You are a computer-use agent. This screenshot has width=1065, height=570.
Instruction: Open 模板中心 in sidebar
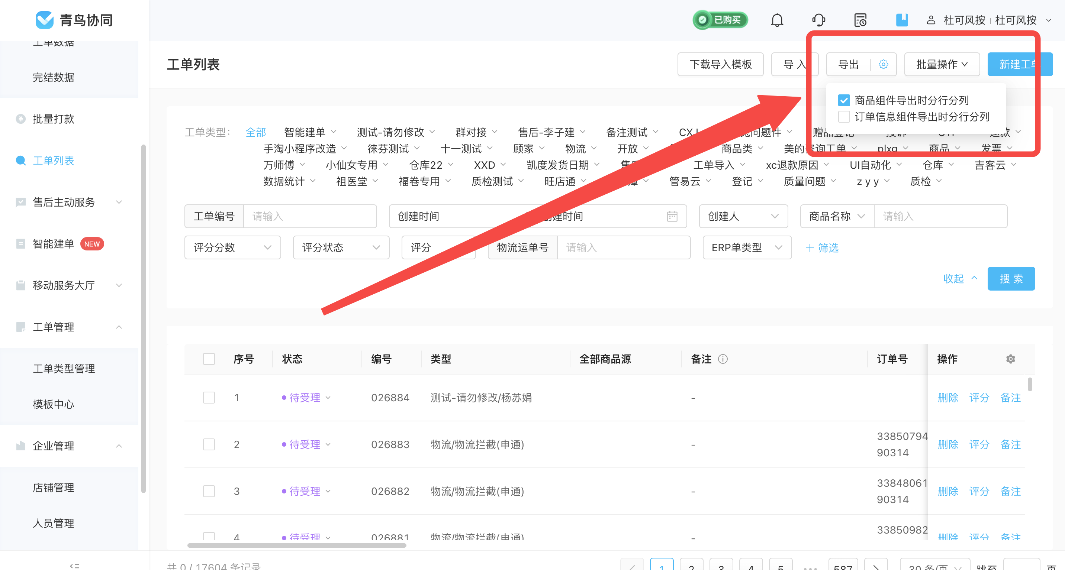click(54, 404)
